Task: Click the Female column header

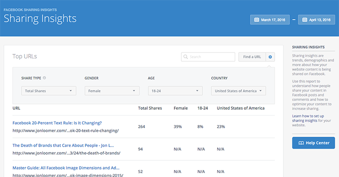Action: click(x=181, y=108)
